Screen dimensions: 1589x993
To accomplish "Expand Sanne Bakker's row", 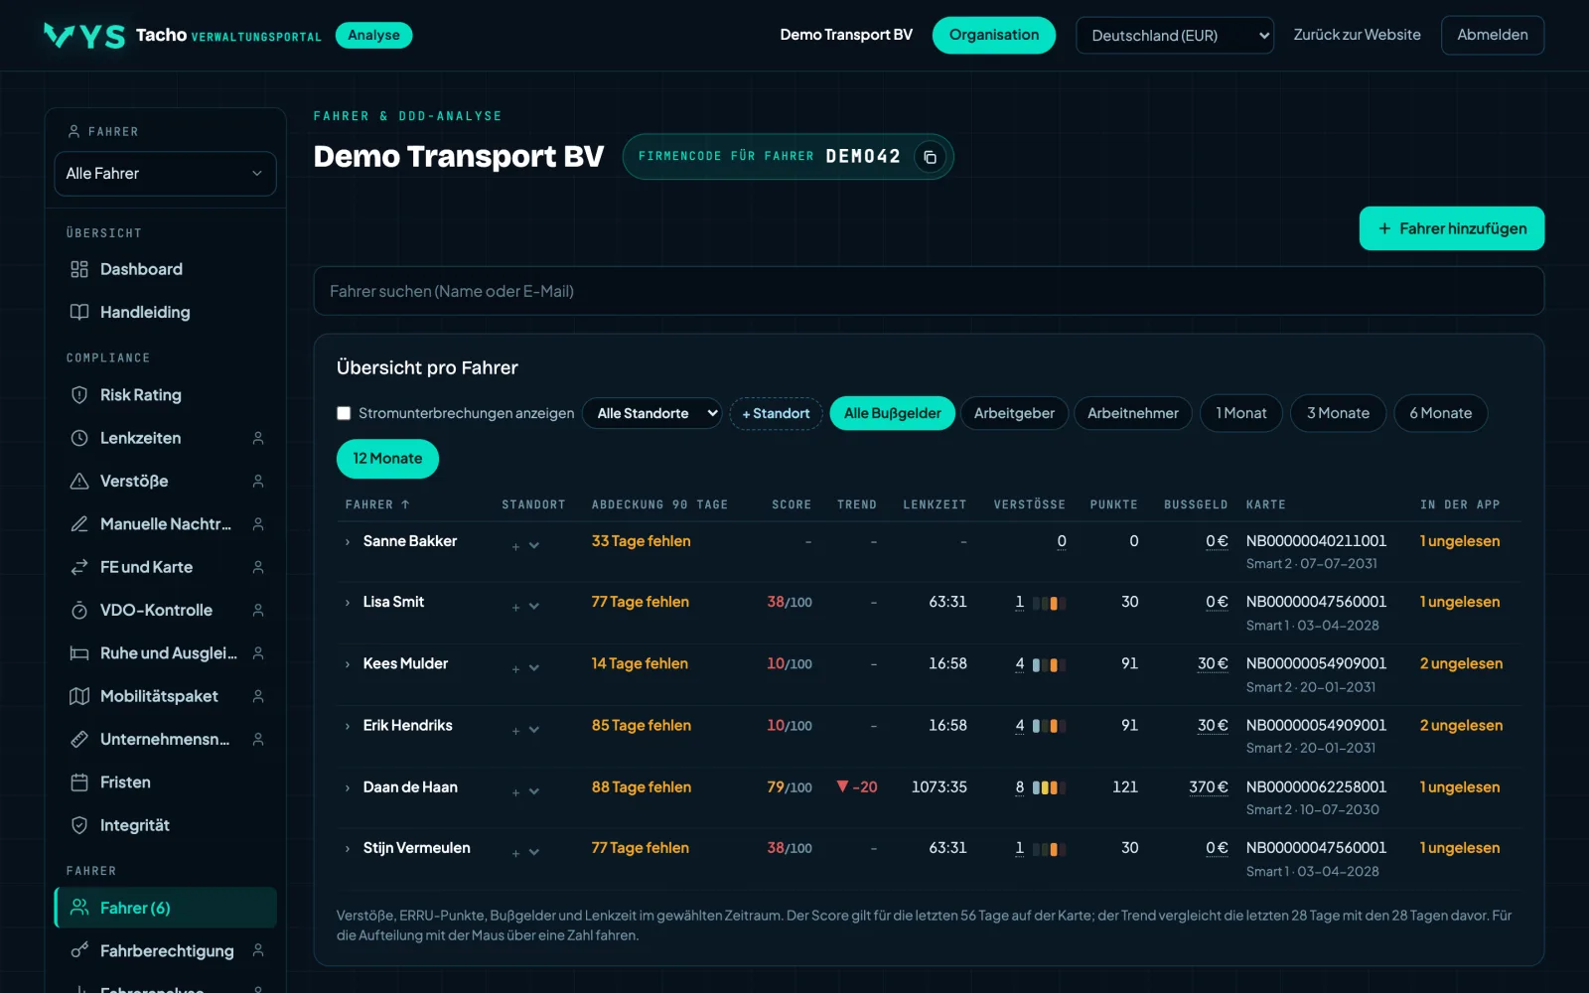I will coord(348,542).
